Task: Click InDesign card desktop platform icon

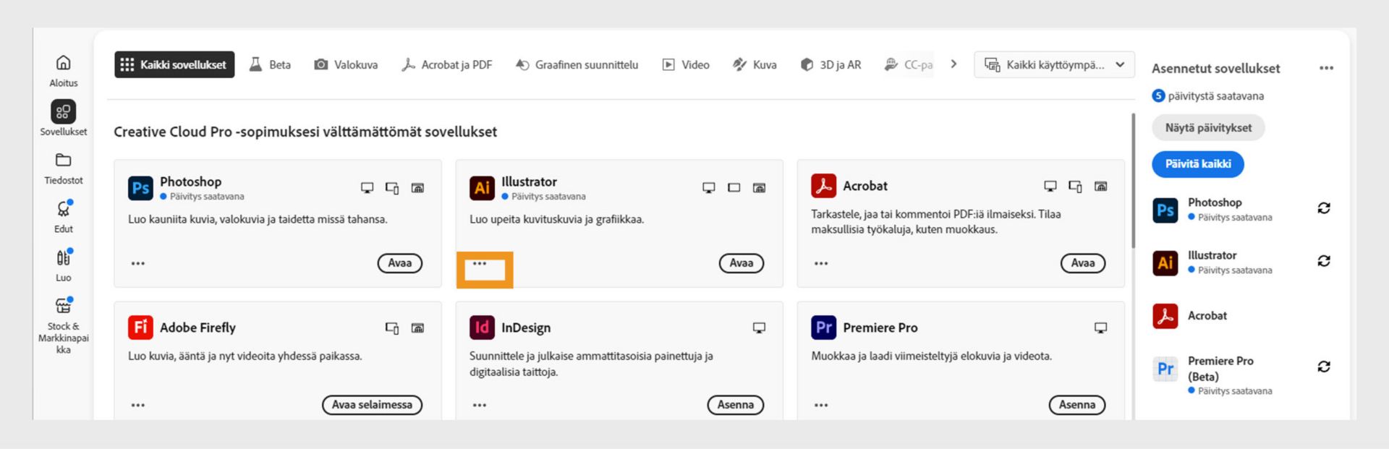Action: pyautogui.click(x=759, y=328)
